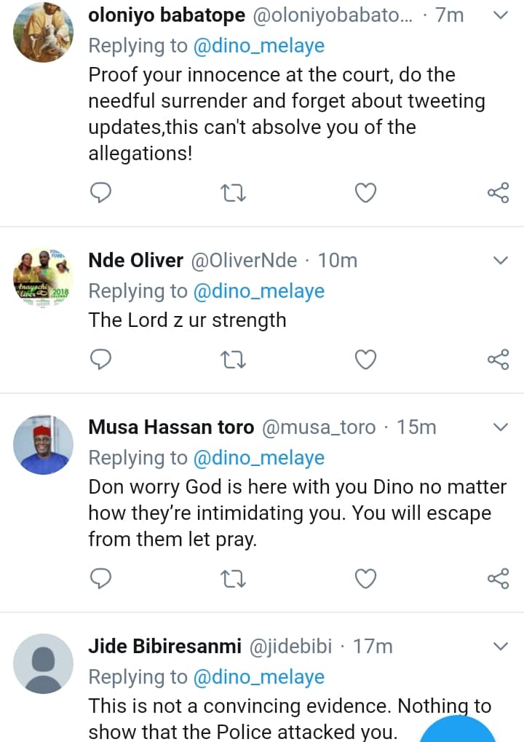The height and width of the screenshot is (742, 524).
Task: Expand the menu arrow on Nde Oliver's tweet
Action: 501,261
